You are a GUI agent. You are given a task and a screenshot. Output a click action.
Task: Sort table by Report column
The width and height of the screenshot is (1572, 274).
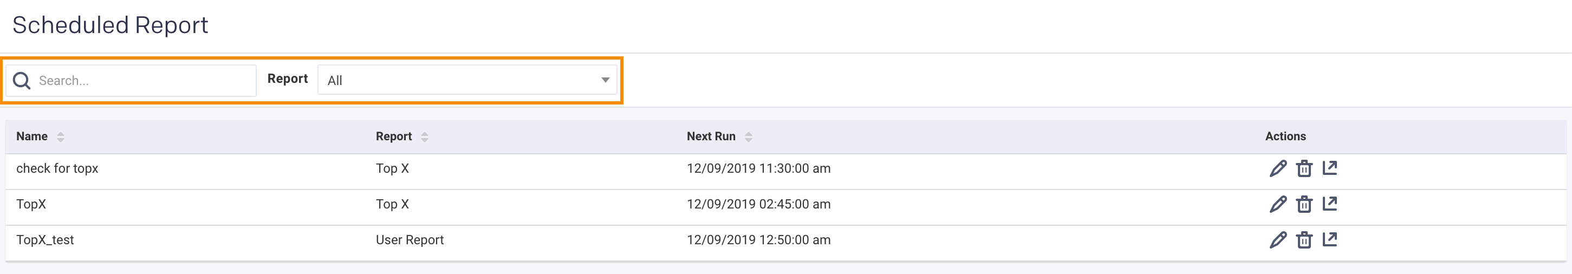pyautogui.click(x=425, y=136)
